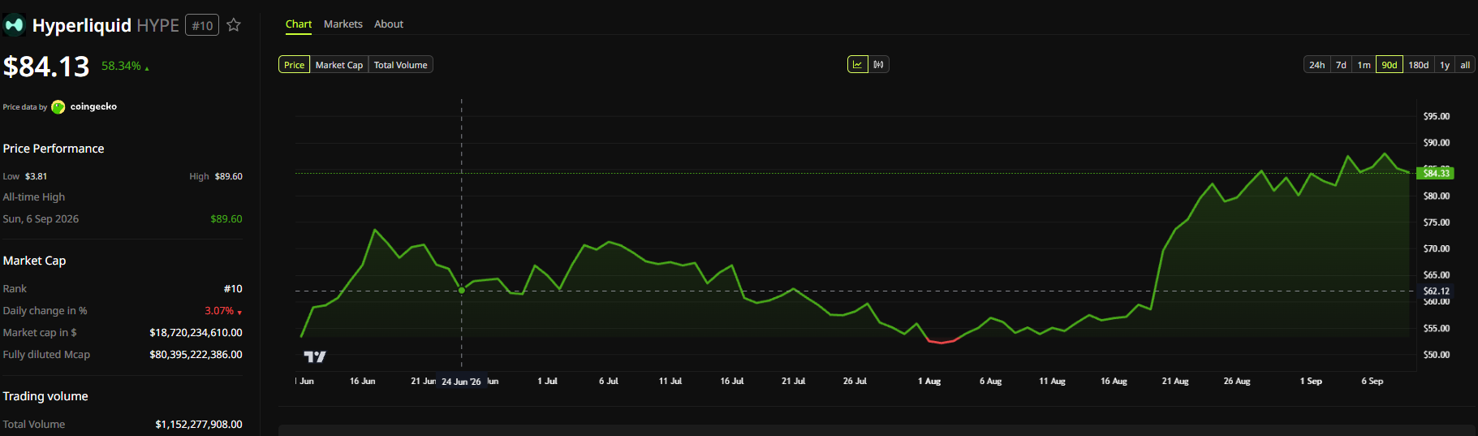Click the Market Cap heading

(34, 261)
